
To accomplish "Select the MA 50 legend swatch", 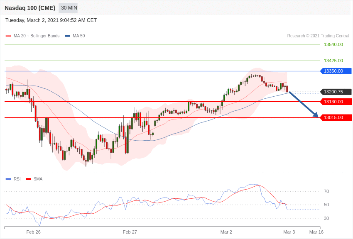I will pos(67,36).
